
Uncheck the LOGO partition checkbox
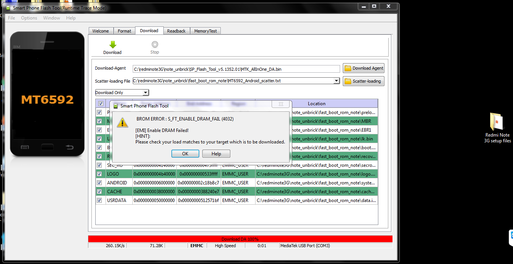coord(99,174)
